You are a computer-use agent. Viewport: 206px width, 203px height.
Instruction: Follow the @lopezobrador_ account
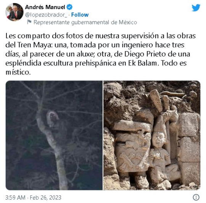point(80,15)
